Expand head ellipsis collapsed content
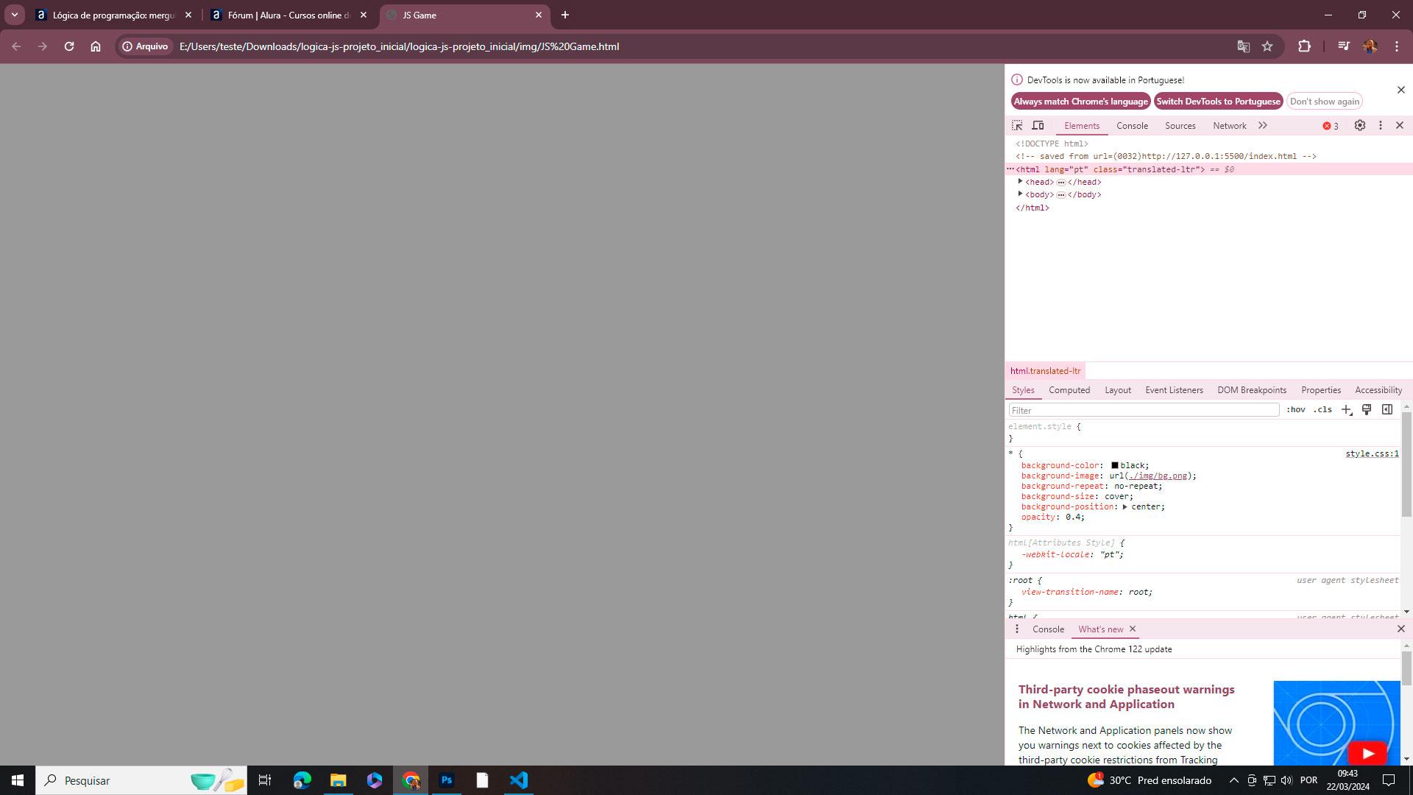Image resolution: width=1413 pixels, height=795 pixels. tap(1060, 182)
